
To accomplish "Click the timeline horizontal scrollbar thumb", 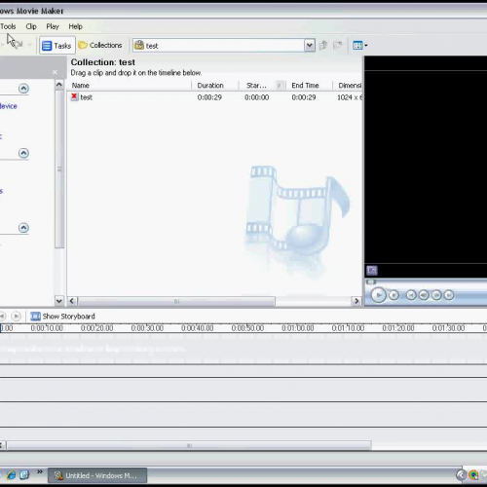I will point(189,445).
